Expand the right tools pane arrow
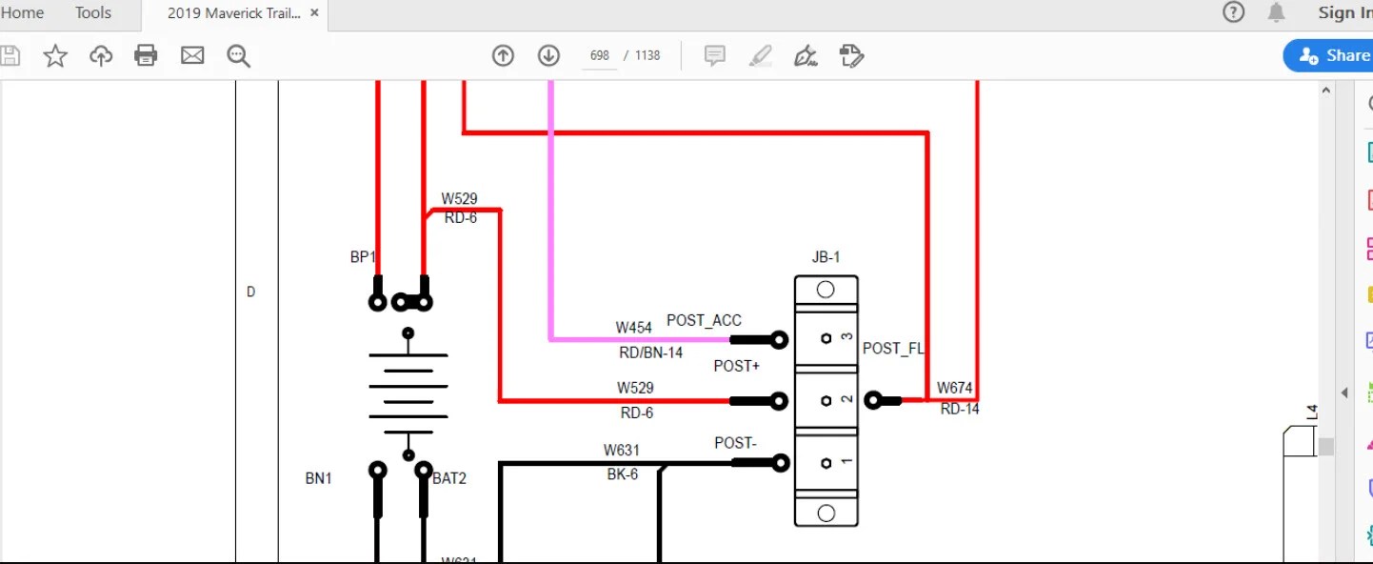The image size is (1373, 564). click(x=1344, y=393)
